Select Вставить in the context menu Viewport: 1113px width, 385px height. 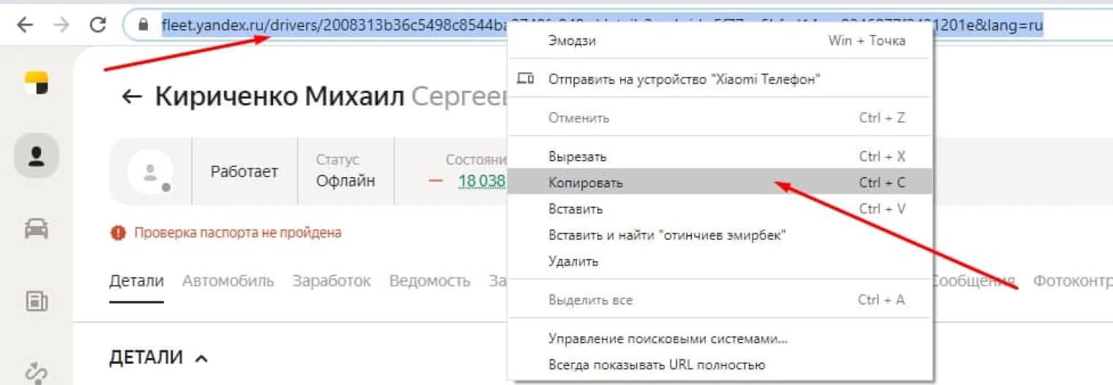coord(575,209)
